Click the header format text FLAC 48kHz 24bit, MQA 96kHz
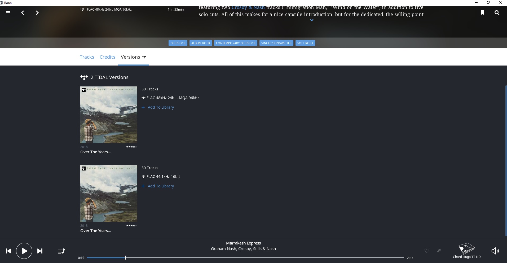Screen dimensions: 507x263 coord(109,10)
